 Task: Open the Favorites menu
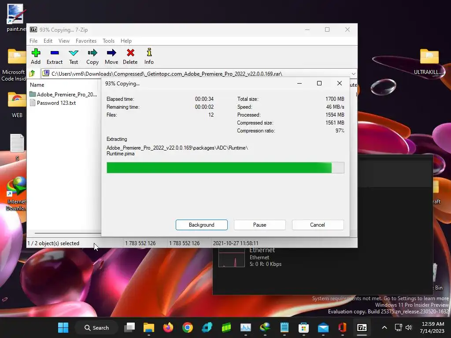pos(86,41)
